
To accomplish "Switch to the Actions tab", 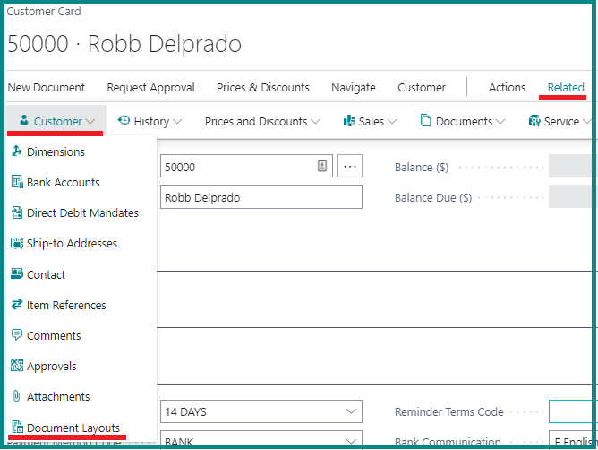I will [507, 87].
